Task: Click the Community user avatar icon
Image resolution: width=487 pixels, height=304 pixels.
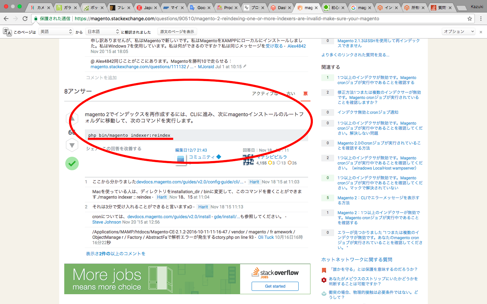Action: (x=181, y=159)
